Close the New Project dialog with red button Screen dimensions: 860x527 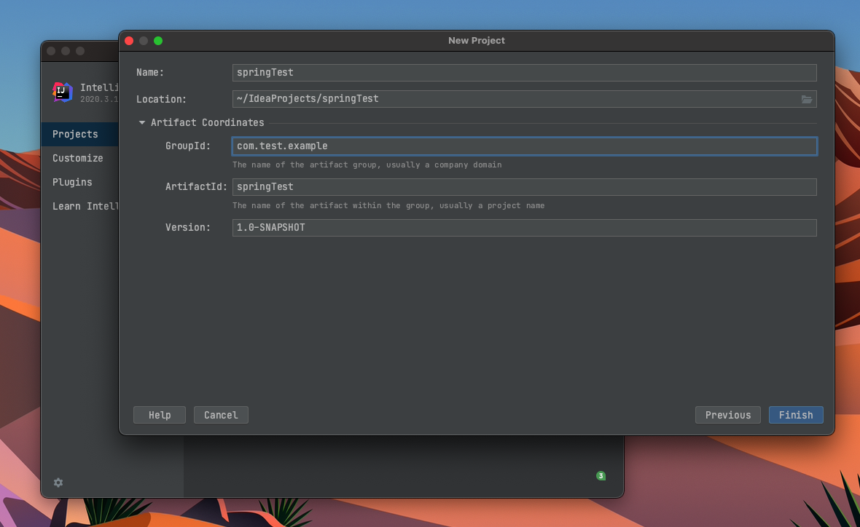(x=130, y=41)
